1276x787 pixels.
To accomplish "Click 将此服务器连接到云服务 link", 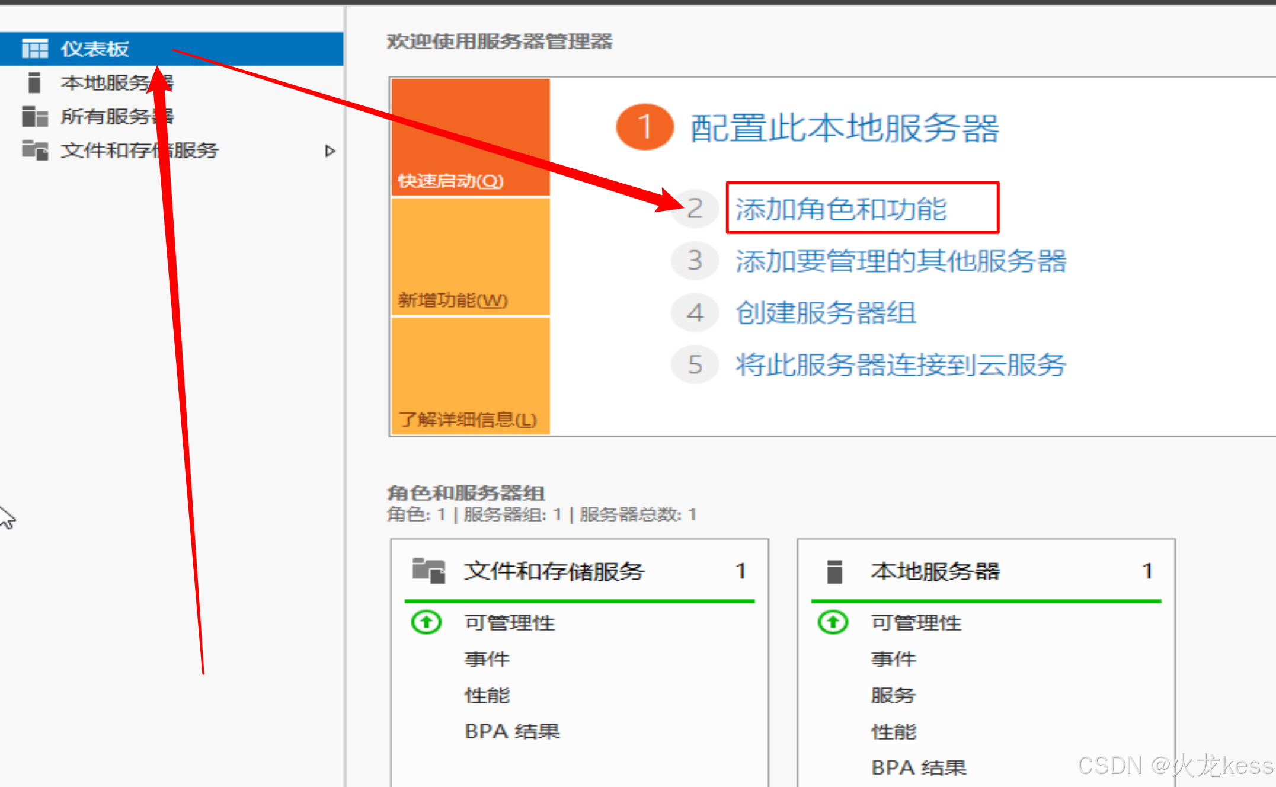I will click(900, 364).
